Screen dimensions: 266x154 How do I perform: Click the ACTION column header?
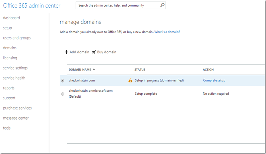pos(208,70)
